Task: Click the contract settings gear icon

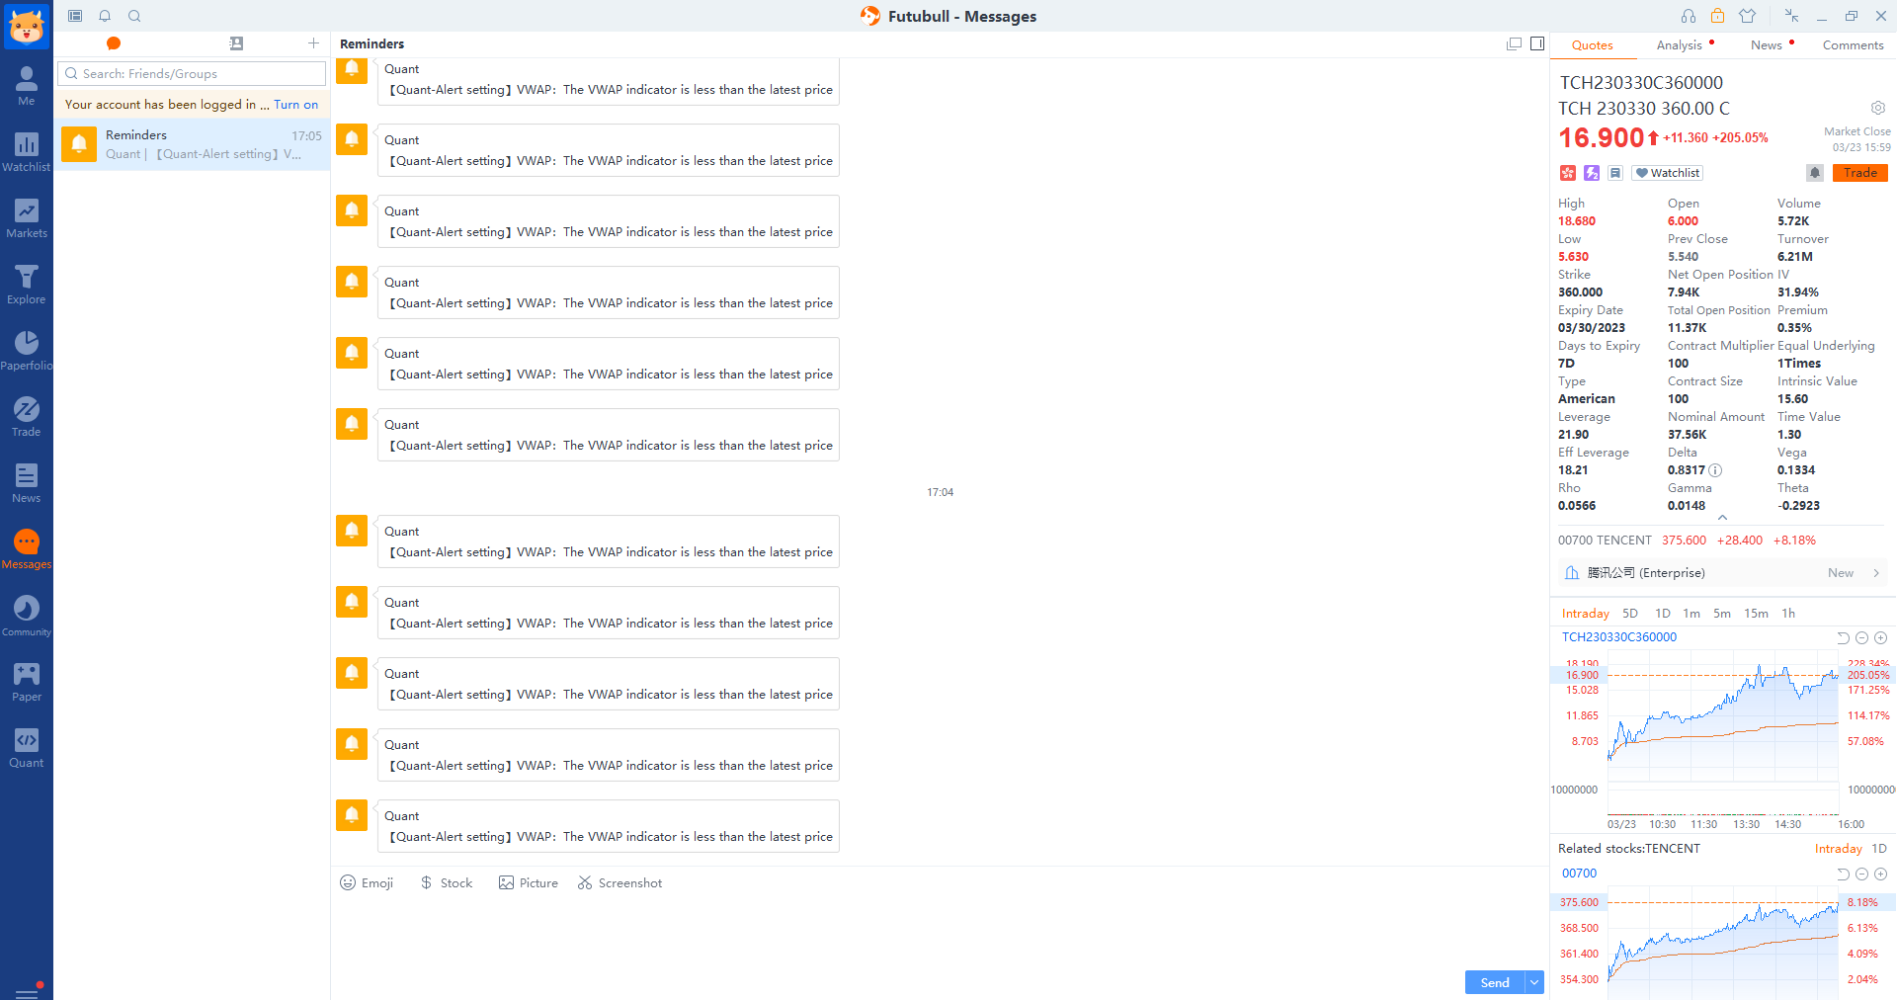Action: 1877,108
